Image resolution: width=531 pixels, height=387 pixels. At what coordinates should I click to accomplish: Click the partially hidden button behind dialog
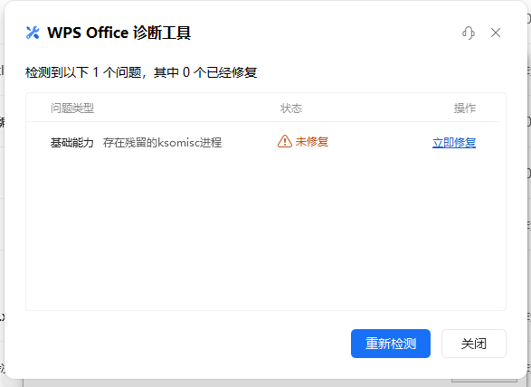(484, 381)
